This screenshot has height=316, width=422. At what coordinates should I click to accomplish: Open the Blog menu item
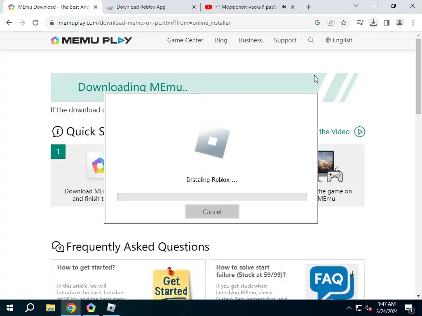coord(221,40)
